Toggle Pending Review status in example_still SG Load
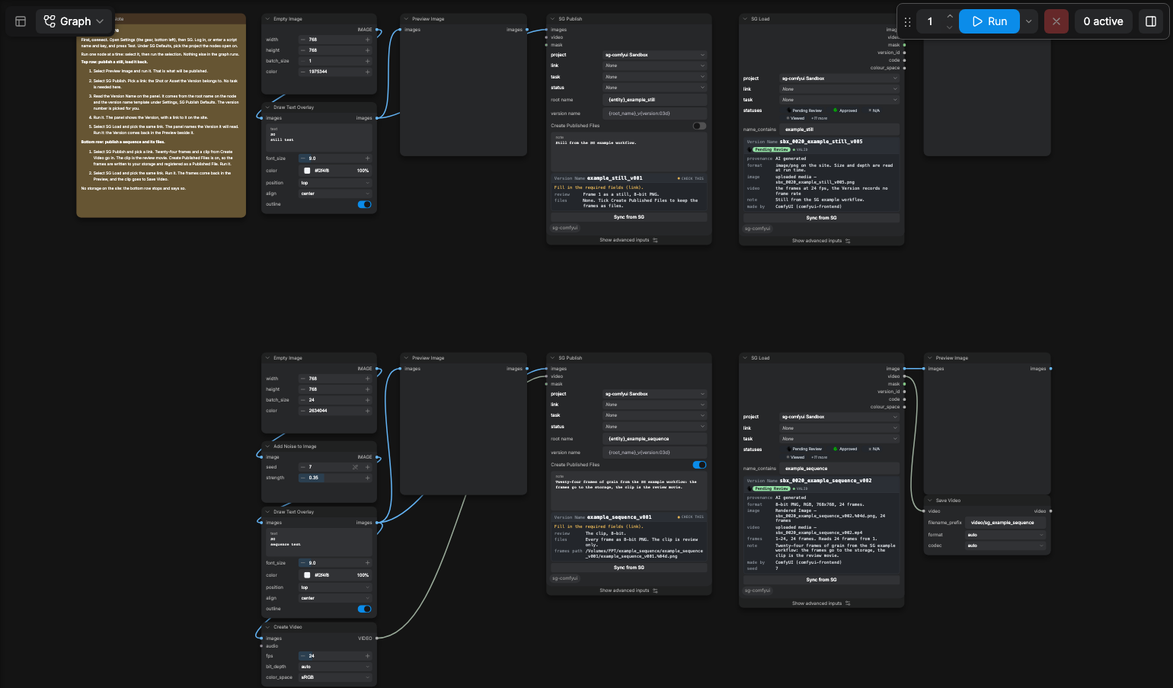The height and width of the screenshot is (688, 1173). [804, 110]
